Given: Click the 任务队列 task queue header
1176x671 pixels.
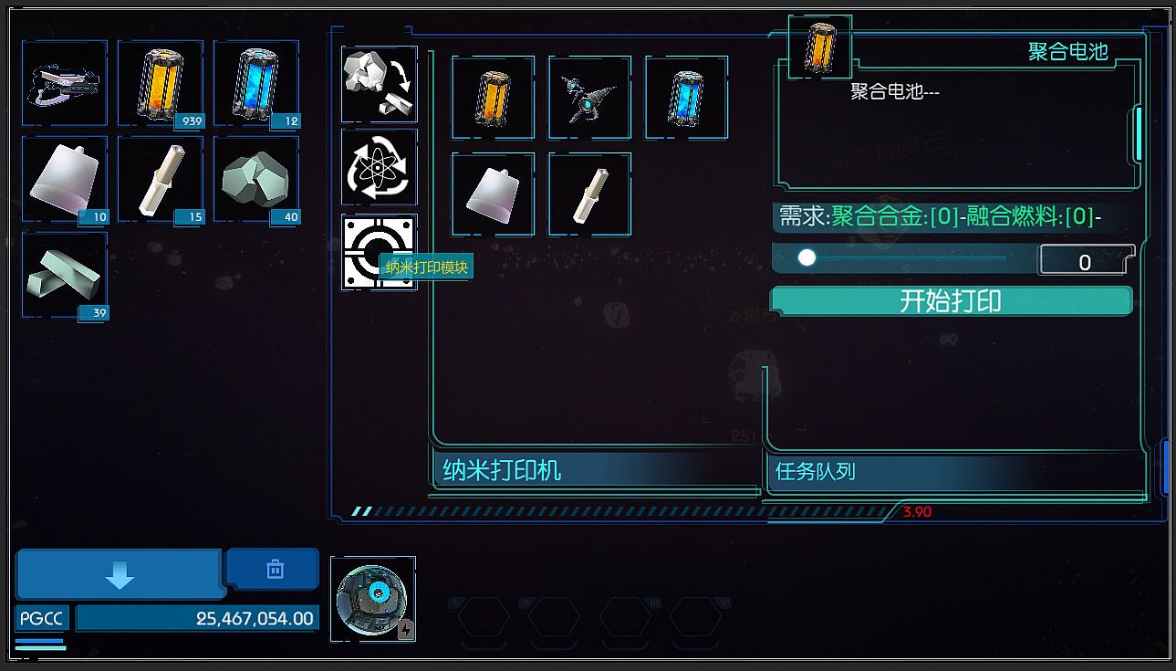Looking at the screenshot, I should (816, 472).
